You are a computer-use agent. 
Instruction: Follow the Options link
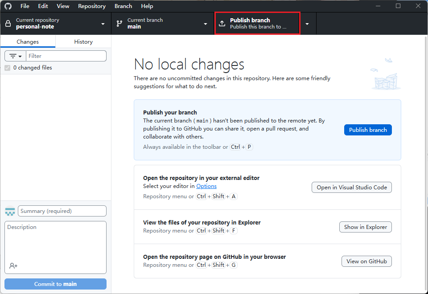click(206, 186)
